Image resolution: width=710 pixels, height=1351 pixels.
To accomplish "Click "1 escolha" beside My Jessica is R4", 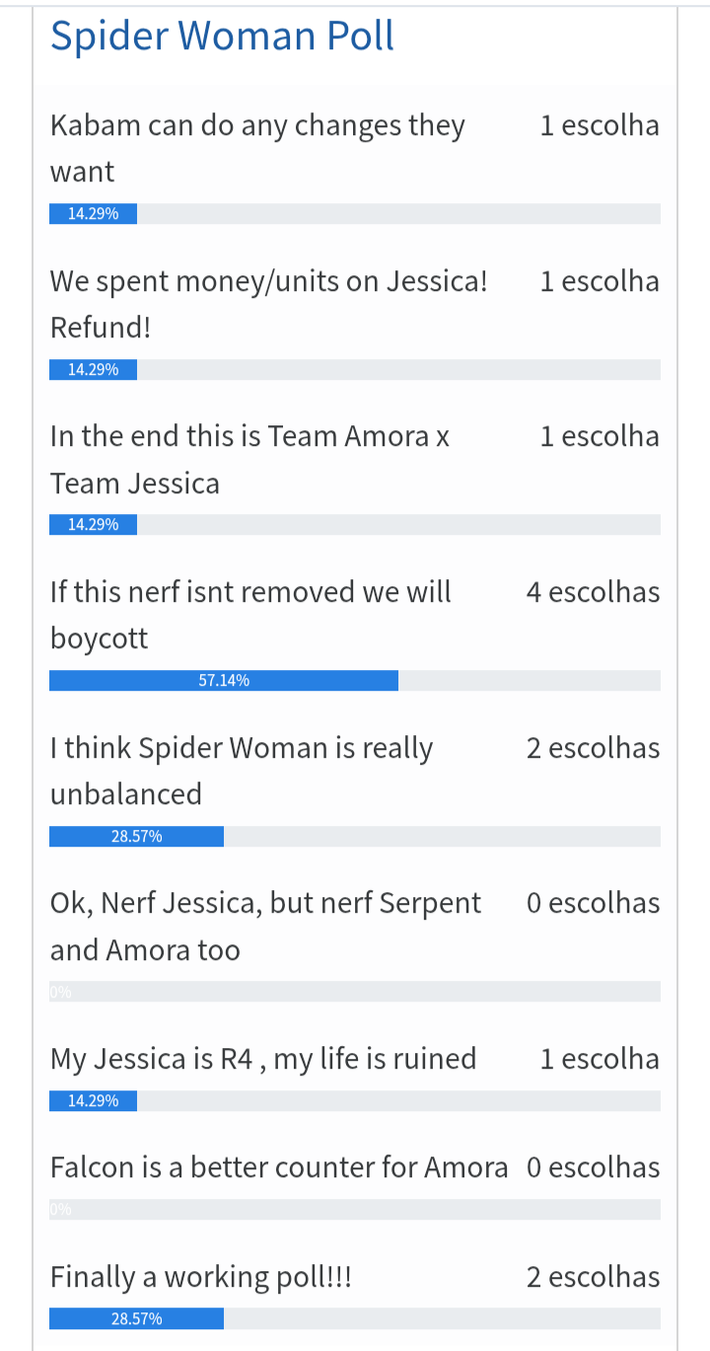I will click(x=600, y=1059).
